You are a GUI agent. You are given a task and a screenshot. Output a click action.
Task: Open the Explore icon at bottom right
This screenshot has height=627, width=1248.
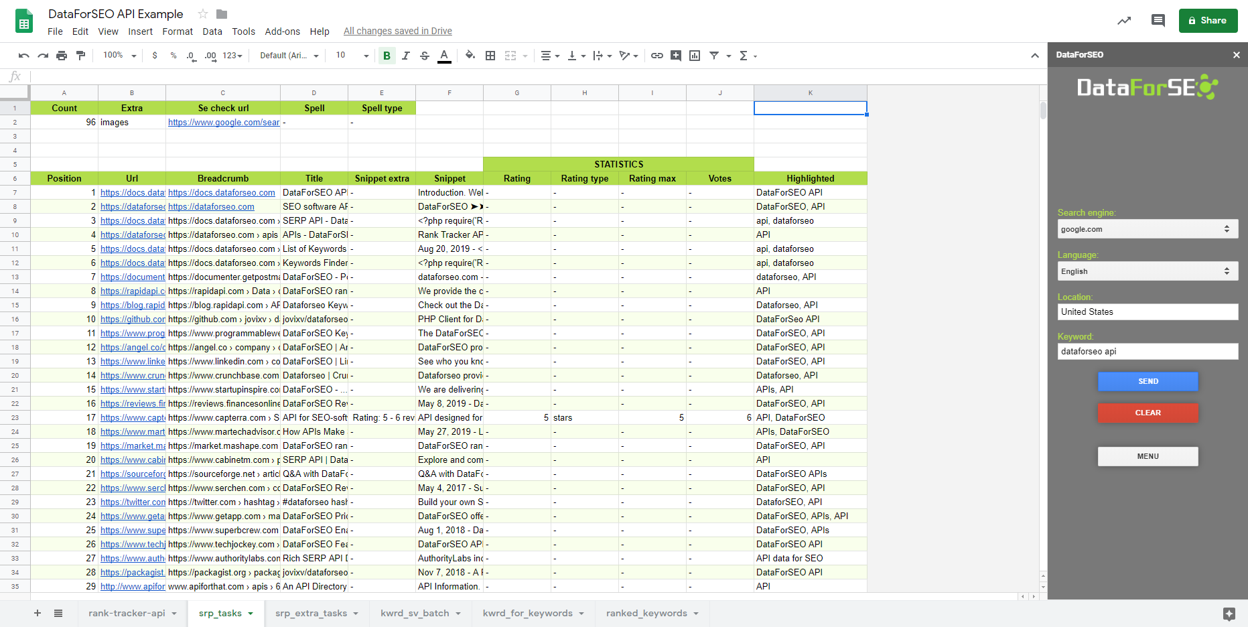(1229, 614)
